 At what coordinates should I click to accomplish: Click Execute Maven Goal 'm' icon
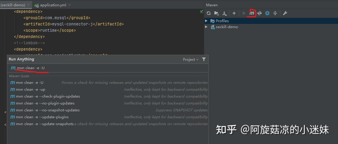coord(252,13)
